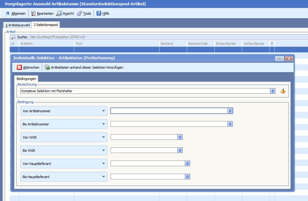Click the spinner on Bis Artikelnummer value field
This screenshot has width=308, height=201.
[x=230, y=124]
